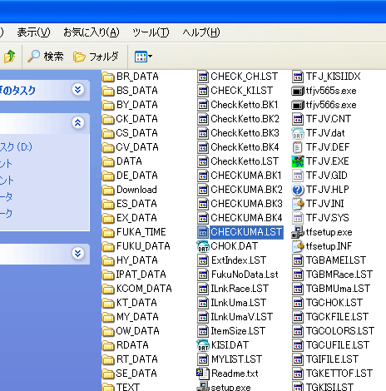Select the Download folder
Screen dimensions: 386x391
coord(130,190)
